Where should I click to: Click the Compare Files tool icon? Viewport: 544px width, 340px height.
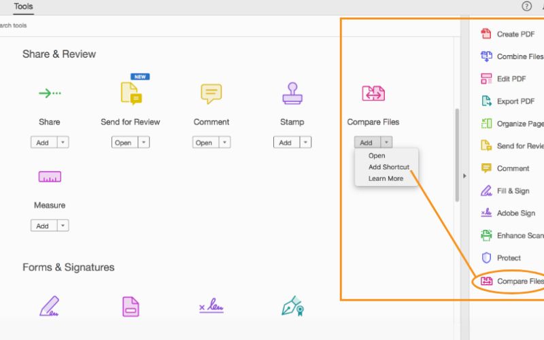(373, 93)
